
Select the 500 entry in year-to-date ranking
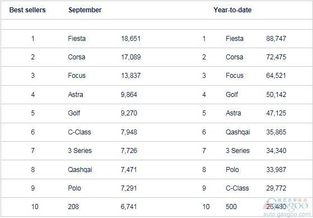click(231, 206)
